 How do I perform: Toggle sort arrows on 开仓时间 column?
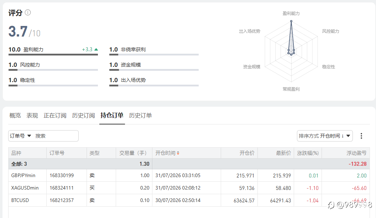178,153
